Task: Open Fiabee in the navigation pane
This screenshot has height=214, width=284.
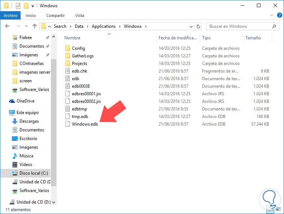Action: click(x=26, y=38)
